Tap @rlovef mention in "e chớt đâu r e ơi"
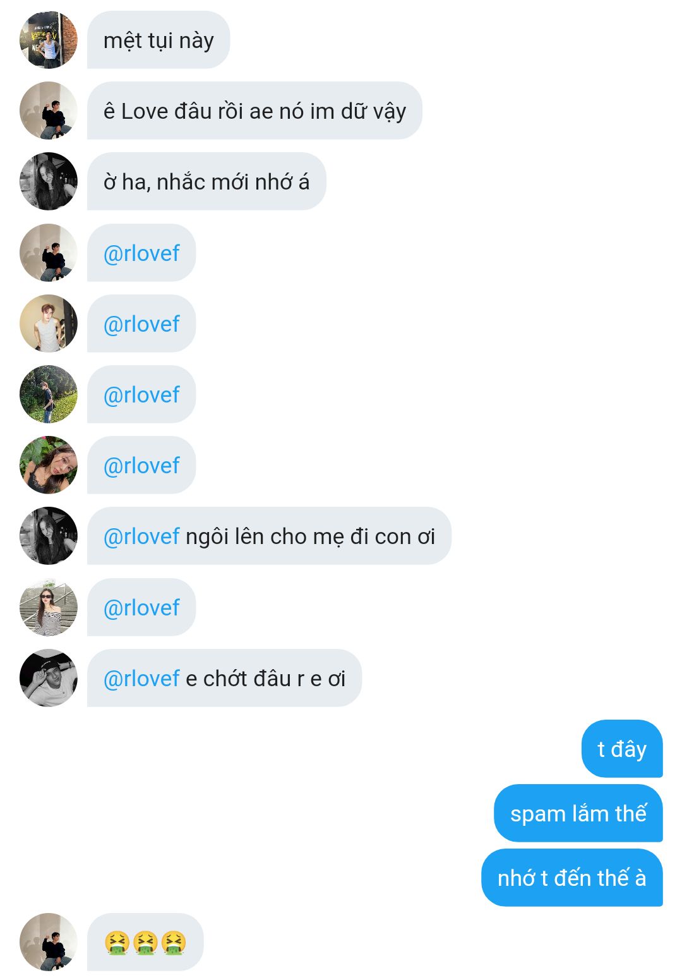 141,678
